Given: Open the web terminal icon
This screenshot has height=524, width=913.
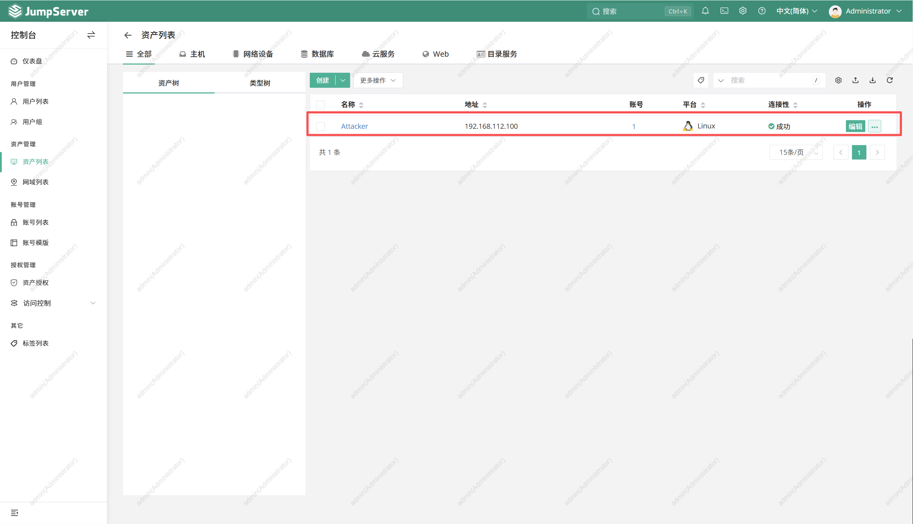Looking at the screenshot, I should click(x=724, y=11).
